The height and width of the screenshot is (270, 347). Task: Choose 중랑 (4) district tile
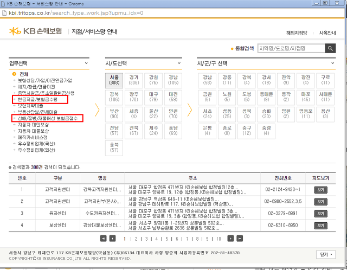(266, 131)
